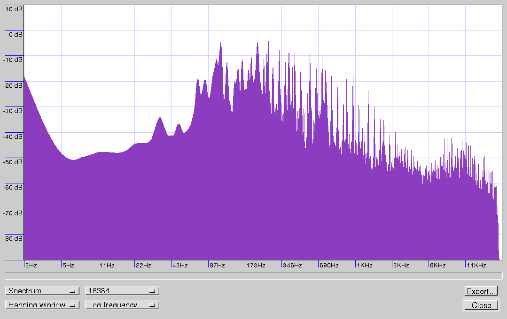This screenshot has width=507, height=319.
Task: Click the 11KHz frequency axis label
Action: [x=476, y=265]
